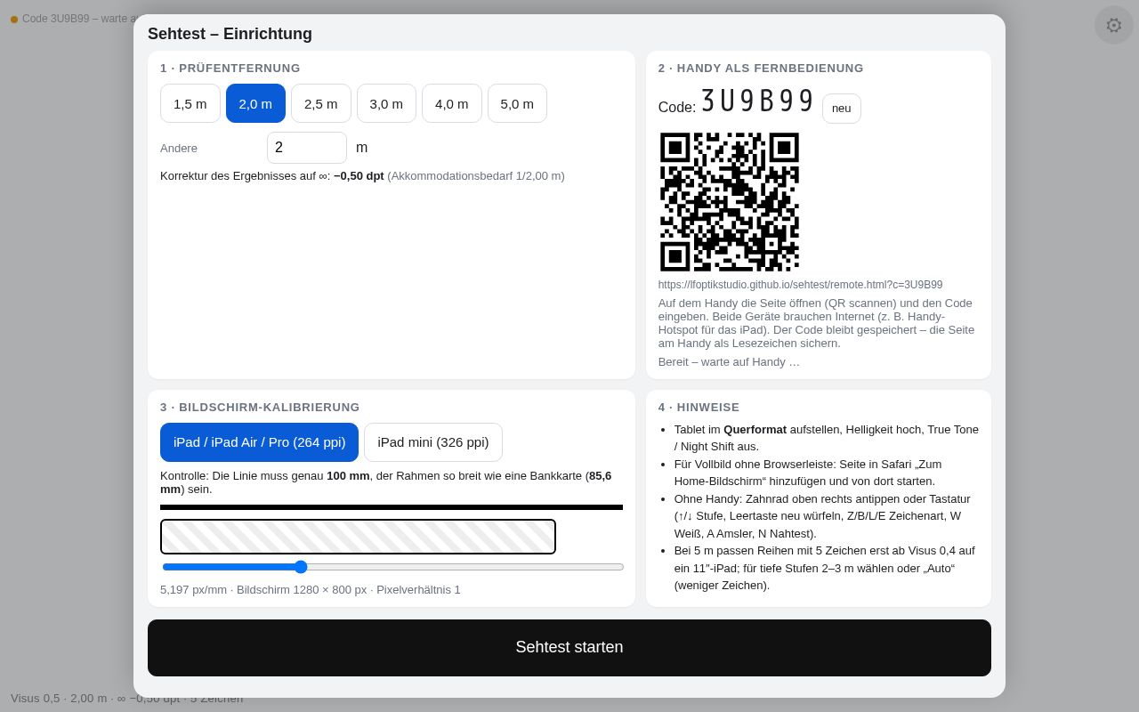This screenshot has height=712, width=1139.
Task: Generate a new code with the neu button
Action: 842,109
